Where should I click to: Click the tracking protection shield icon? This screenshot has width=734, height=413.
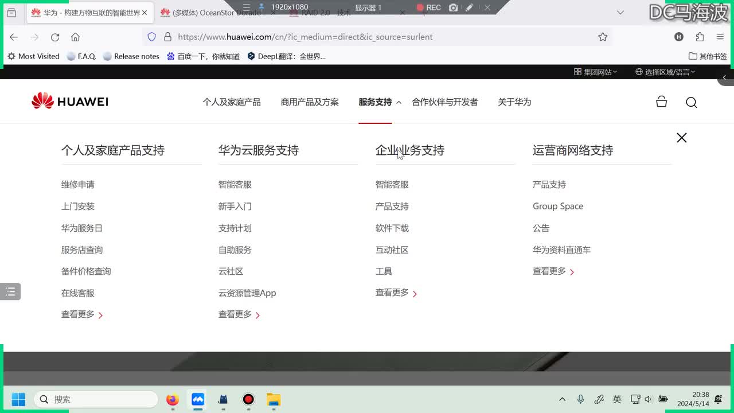click(x=151, y=37)
